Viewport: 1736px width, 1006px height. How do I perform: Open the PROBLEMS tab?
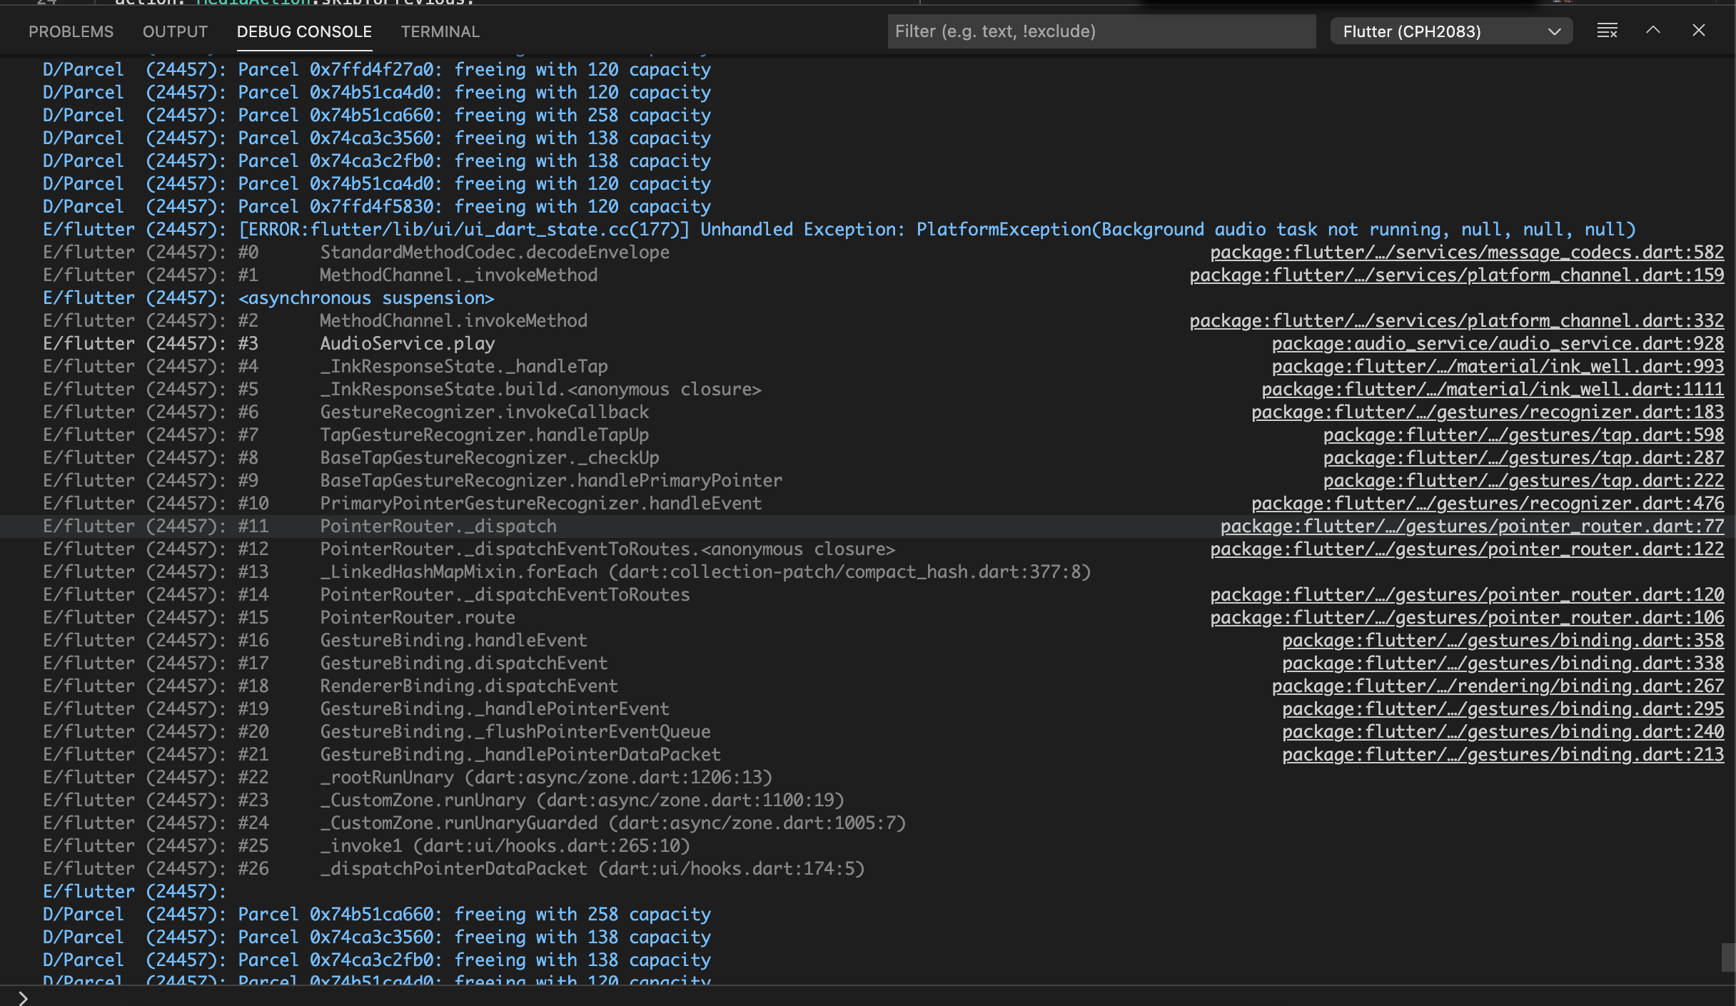pyautogui.click(x=71, y=31)
